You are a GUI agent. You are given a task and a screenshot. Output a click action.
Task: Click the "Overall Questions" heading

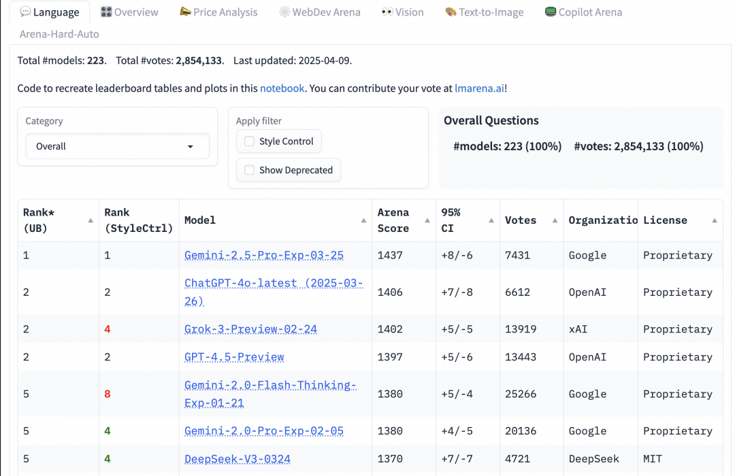pyautogui.click(x=491, y=120)
